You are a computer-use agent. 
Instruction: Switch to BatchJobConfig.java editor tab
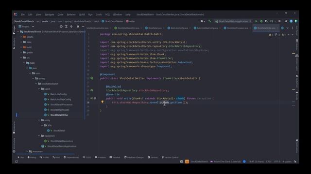point(179,28)
